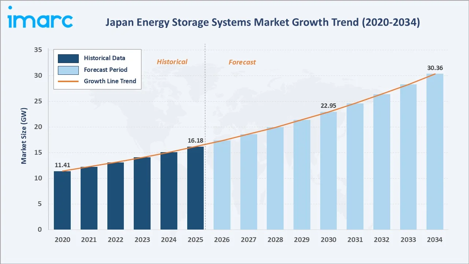Viewport: 469px width, 264px height.
Task: Click the 2023 bar
Action: [142, 193]
